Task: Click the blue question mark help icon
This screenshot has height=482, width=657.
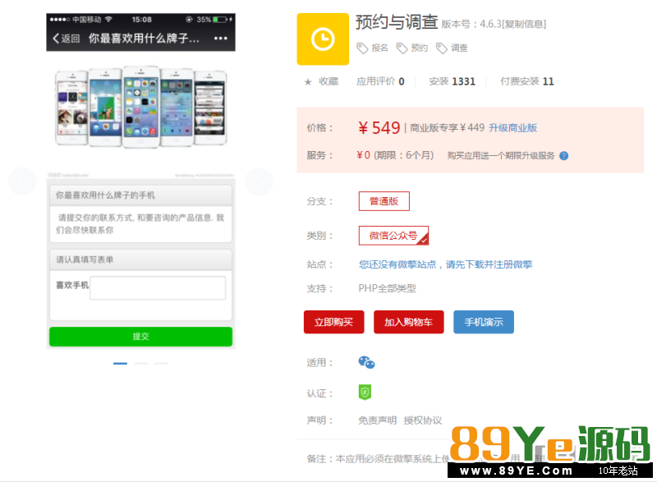Action: pyautogui.click(x=563, y=156)
